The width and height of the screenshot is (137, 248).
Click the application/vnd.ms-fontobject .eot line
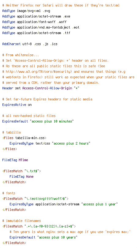[41, 28]
